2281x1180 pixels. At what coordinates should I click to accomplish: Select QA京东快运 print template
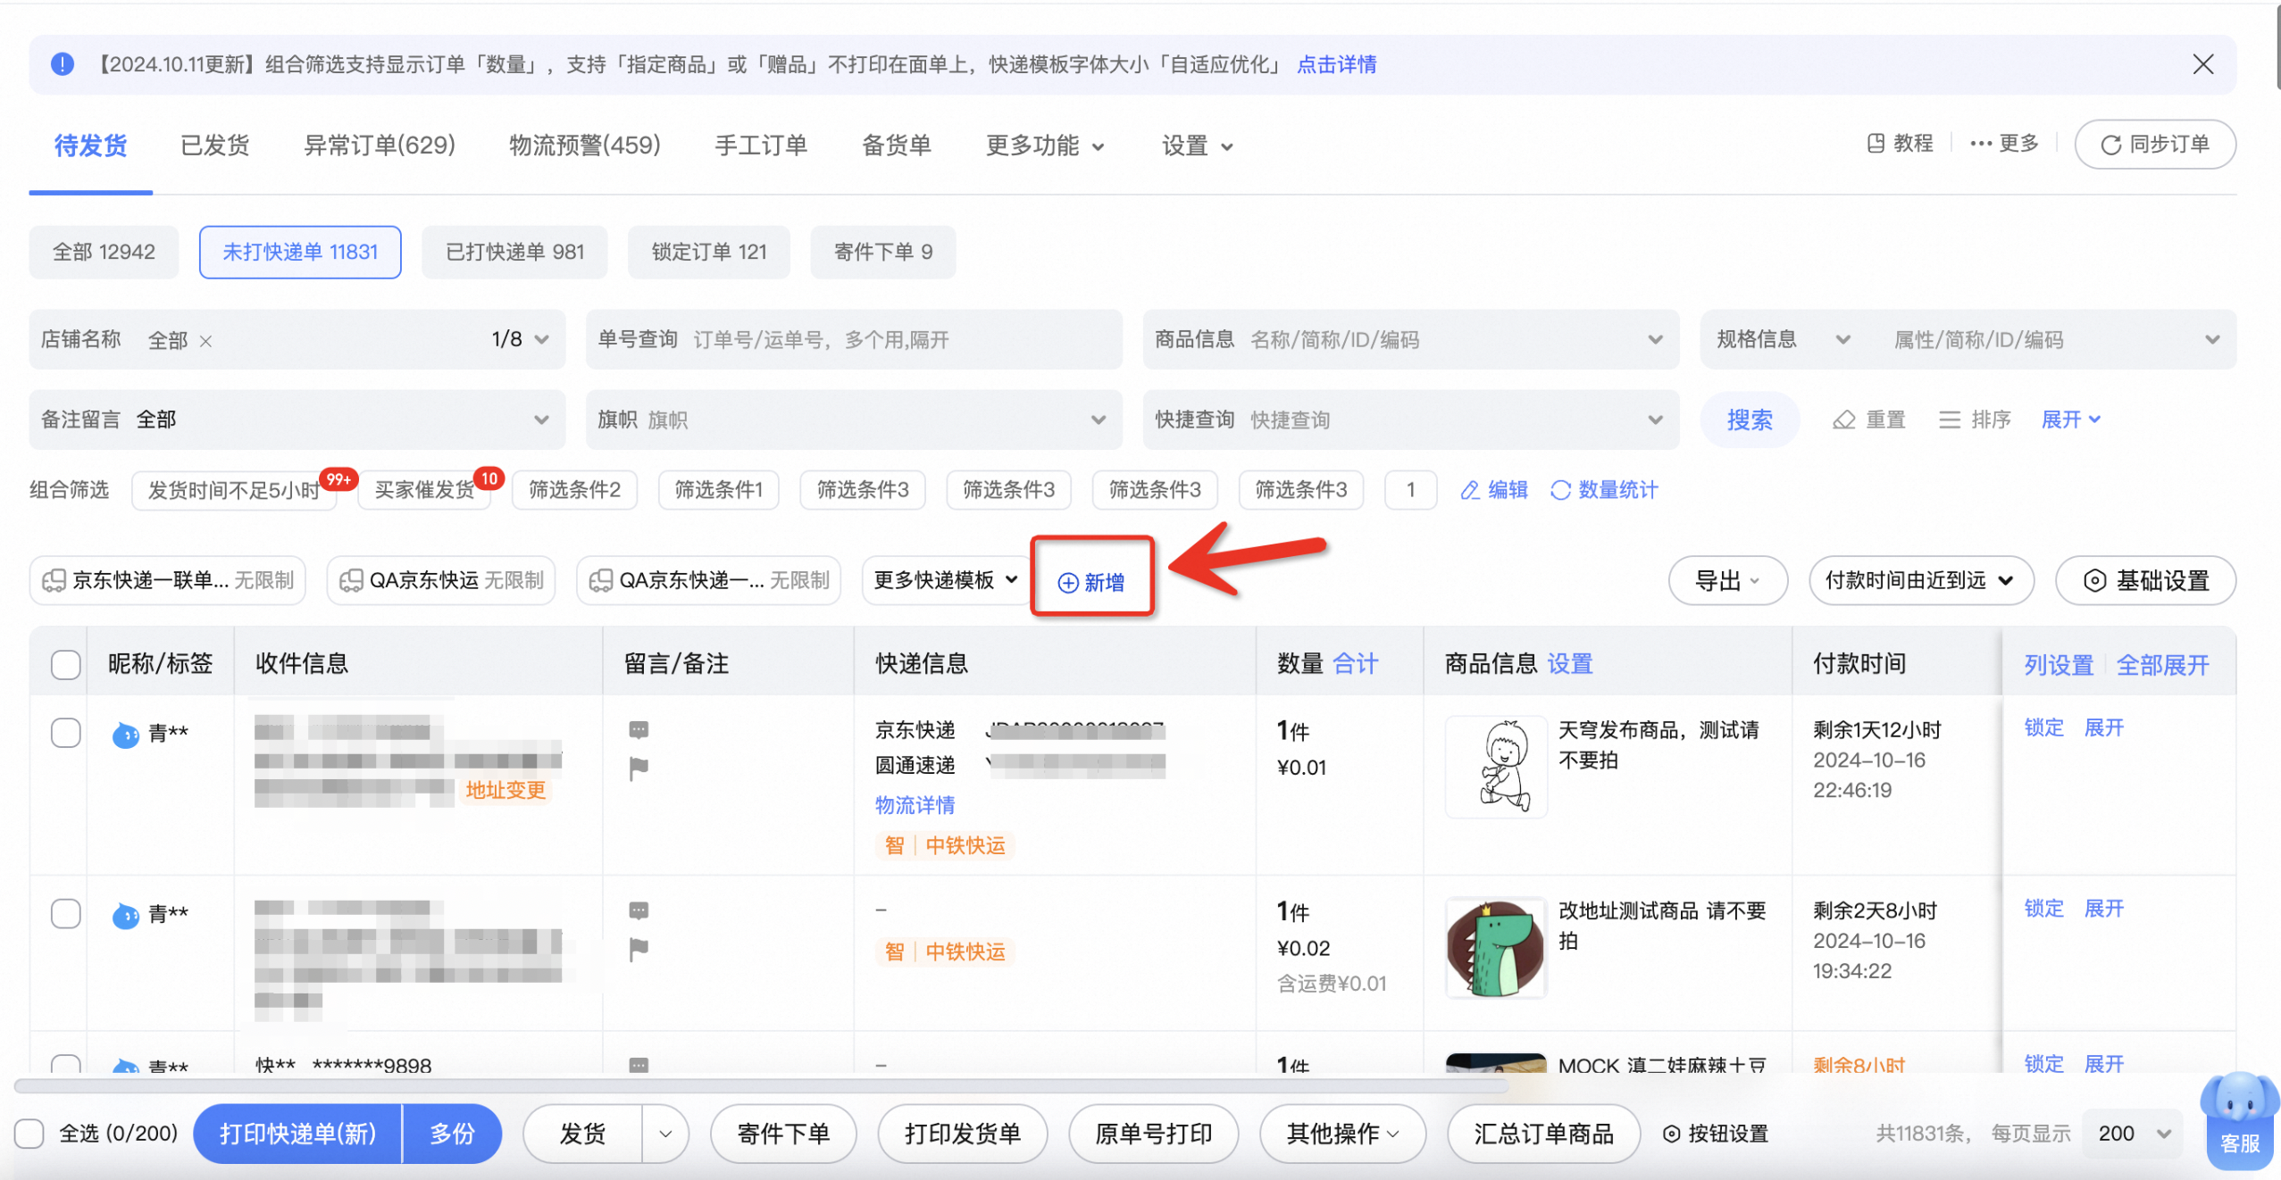point(441,581)
